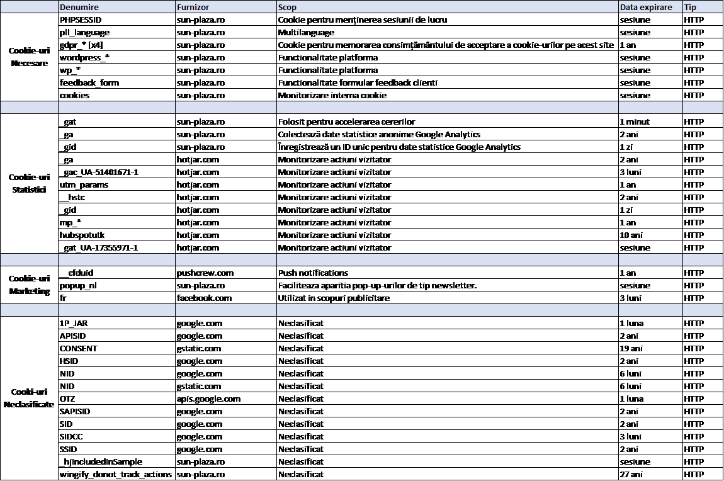724x481 pixels.
Task: Select 'Utilizat in scopuri publicitare' cell
Action: (x=448, y=298)
